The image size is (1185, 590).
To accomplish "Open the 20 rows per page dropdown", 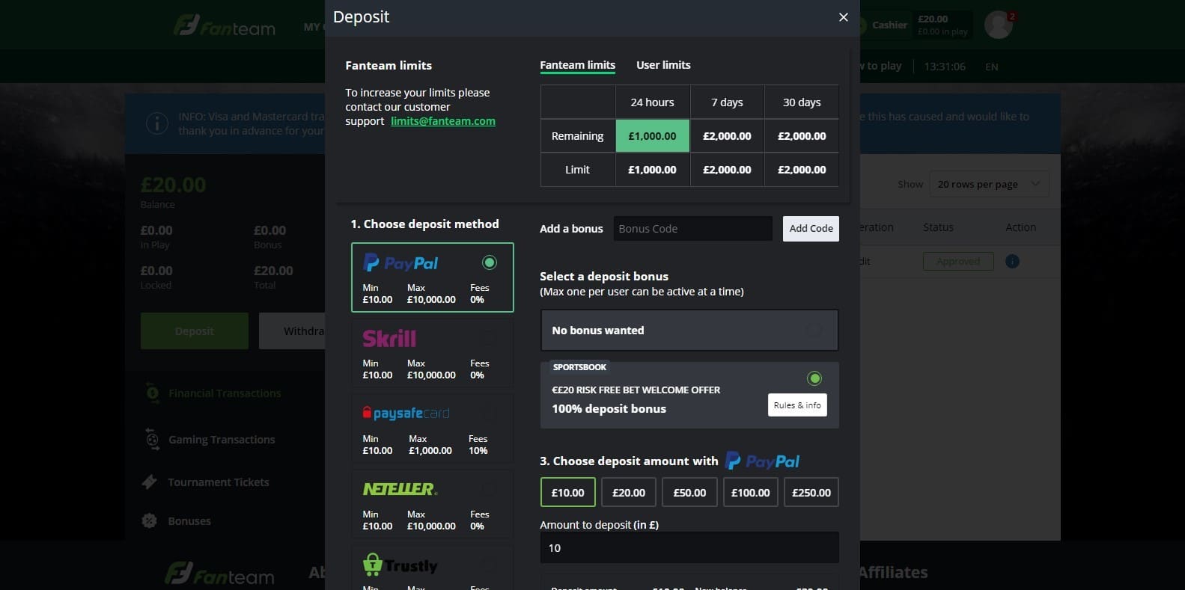I will pyautogui.click(x=988, y=184).
